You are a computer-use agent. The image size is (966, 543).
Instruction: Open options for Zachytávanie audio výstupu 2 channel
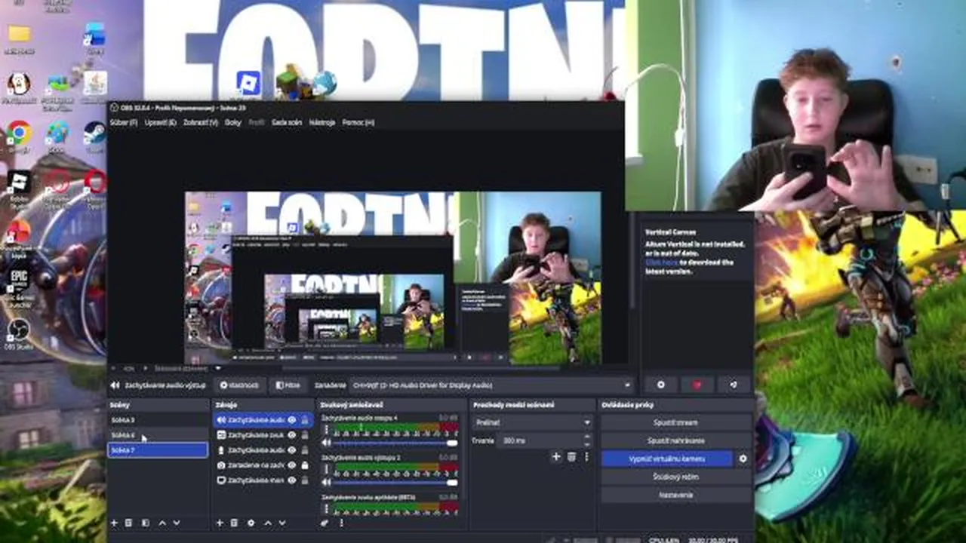point(327,469)
